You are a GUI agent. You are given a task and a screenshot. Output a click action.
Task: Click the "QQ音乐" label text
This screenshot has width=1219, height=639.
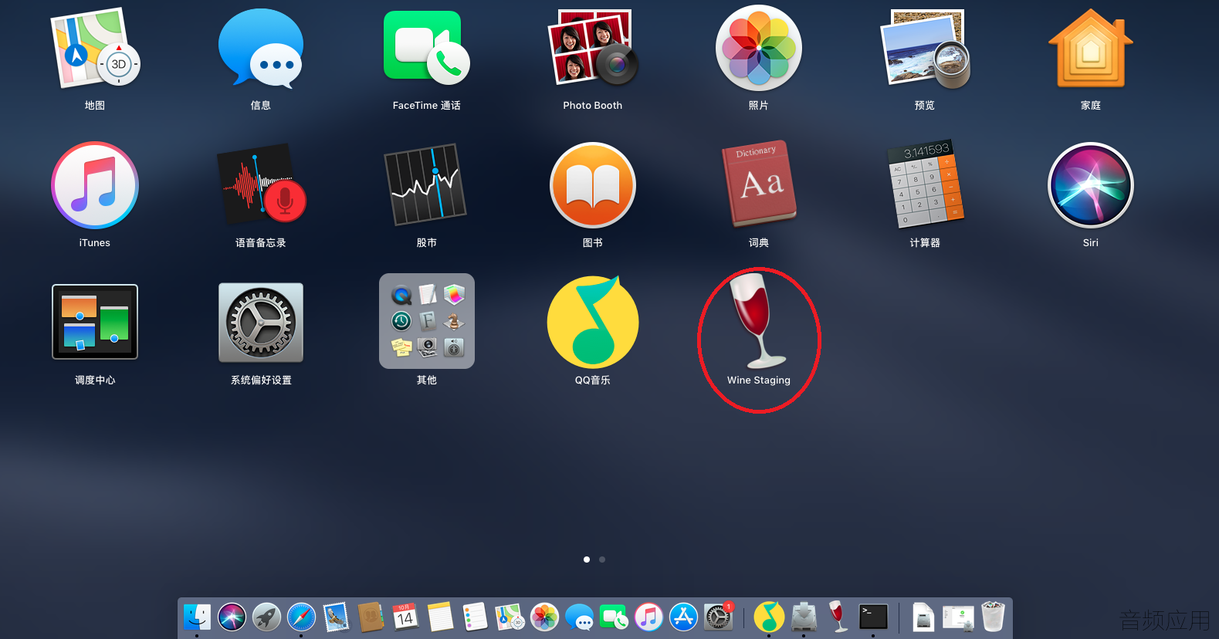593,380
